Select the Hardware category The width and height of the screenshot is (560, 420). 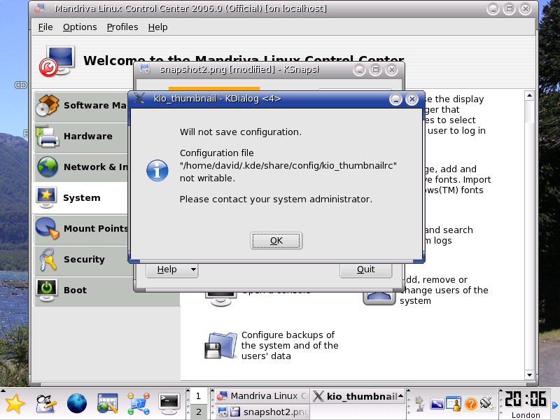(81, 136)
